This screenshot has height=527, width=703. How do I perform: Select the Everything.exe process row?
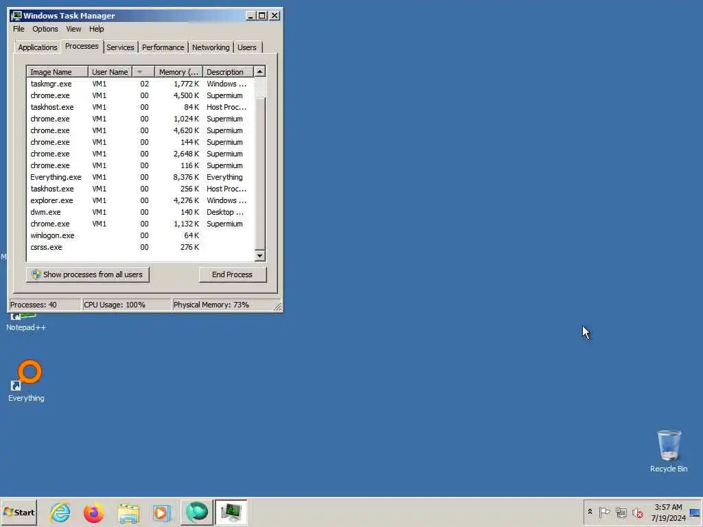(x=140, y=177)
